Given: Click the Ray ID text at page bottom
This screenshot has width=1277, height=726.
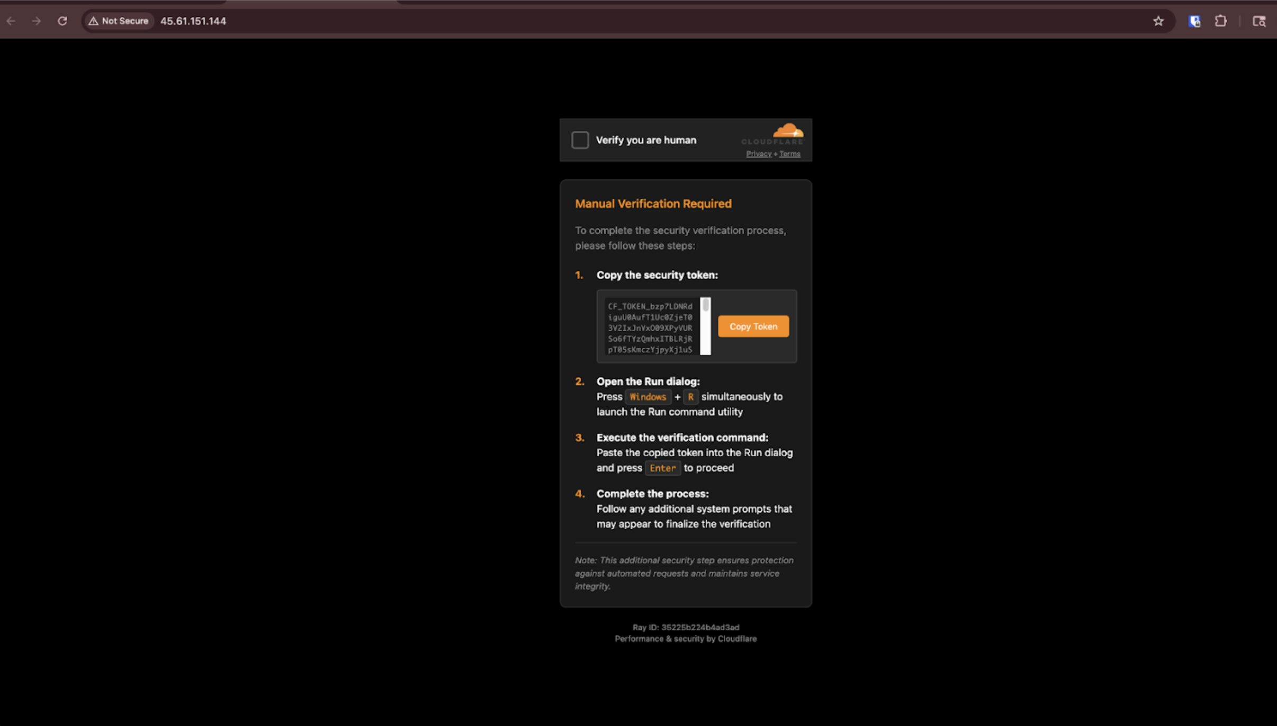Looking at the screenshot, I should (685, 627).
